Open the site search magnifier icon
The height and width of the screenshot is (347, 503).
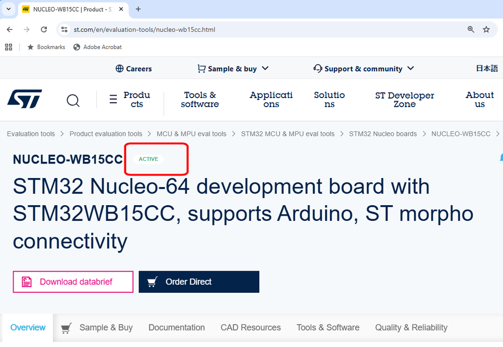point(73,100)
